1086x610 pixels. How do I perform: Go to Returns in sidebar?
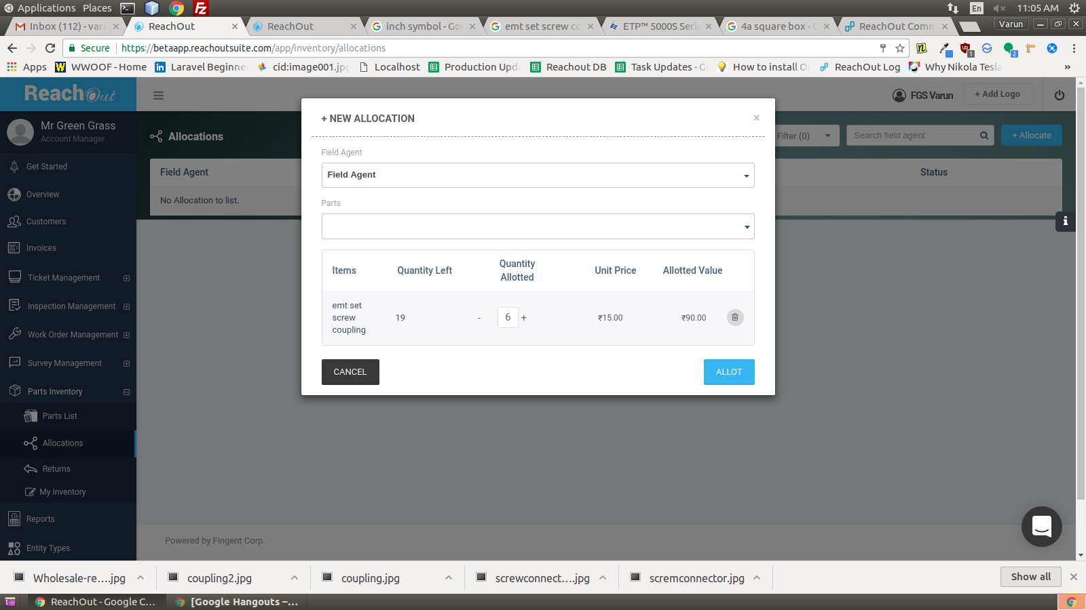click(x=56, y=469)
